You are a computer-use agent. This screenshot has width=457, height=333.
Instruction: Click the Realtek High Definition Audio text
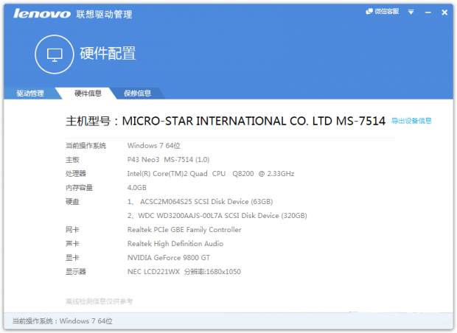click(x=175, y=244)
